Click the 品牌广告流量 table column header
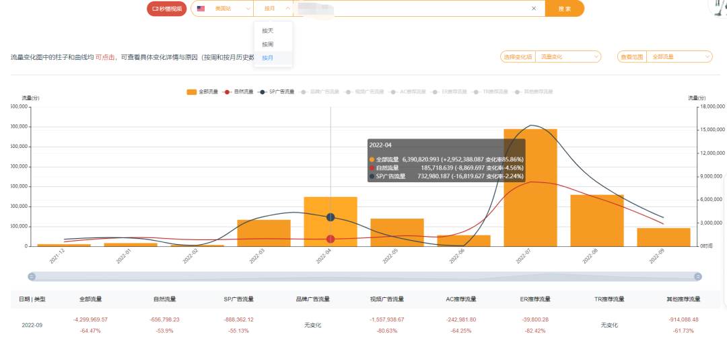727x341 pixels. [313, 299]
